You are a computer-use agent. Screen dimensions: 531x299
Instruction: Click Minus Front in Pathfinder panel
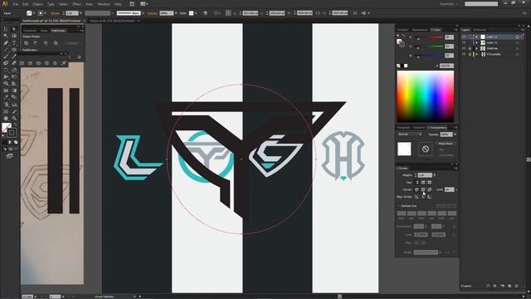click(36, 43)
